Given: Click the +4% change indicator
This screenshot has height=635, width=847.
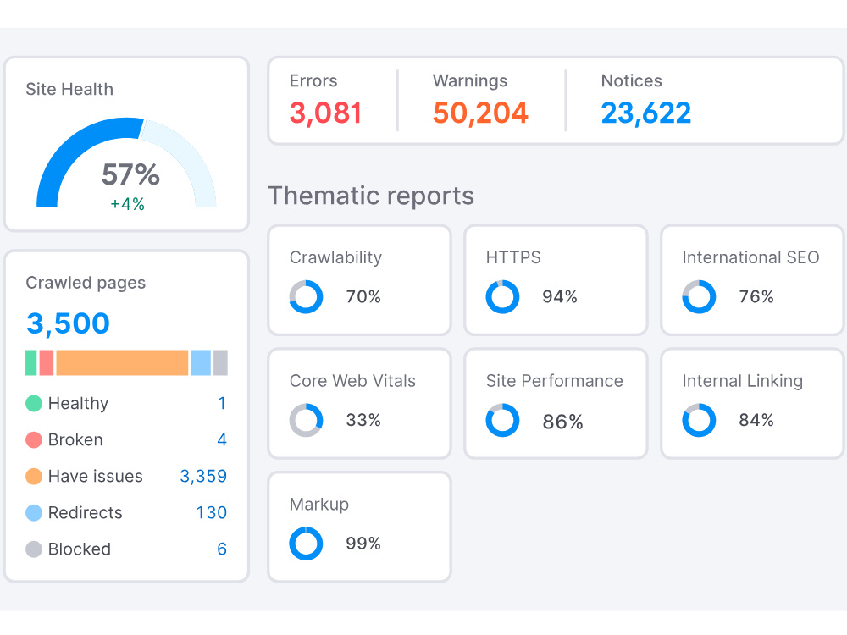Looking at the screenshot, I should pos(128,204).
